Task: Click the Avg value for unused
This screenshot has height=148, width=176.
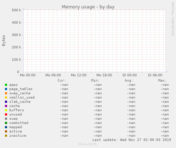Action: pyautogui.click(x=131, y=114)
